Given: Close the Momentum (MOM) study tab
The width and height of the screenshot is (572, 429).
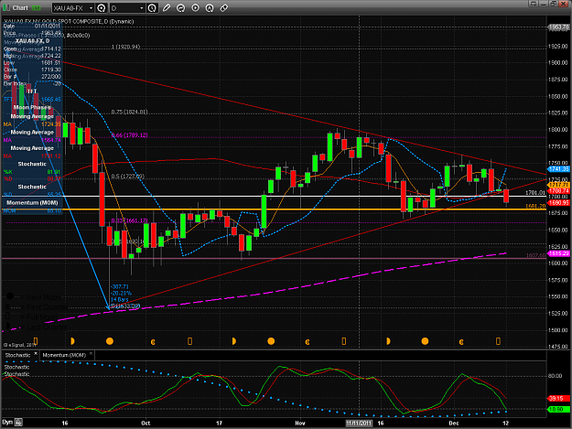Looking at the screenshot, I should tap(91, 354).
